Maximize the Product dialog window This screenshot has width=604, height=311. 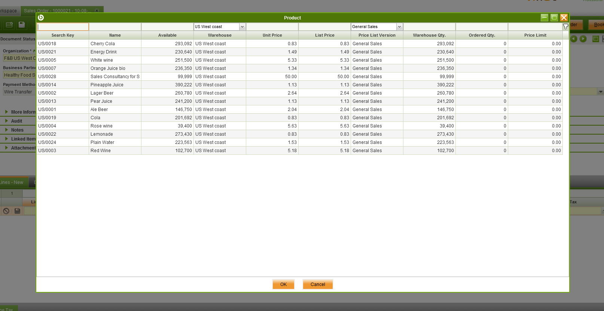(554, 18)
